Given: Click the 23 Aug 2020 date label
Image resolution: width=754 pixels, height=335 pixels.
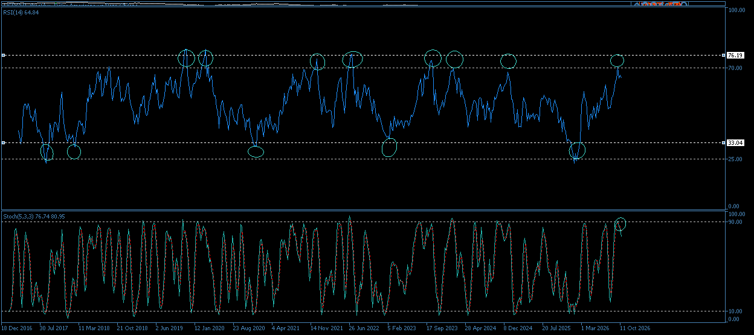Looking at the screenshot, I should click(249, 328).
